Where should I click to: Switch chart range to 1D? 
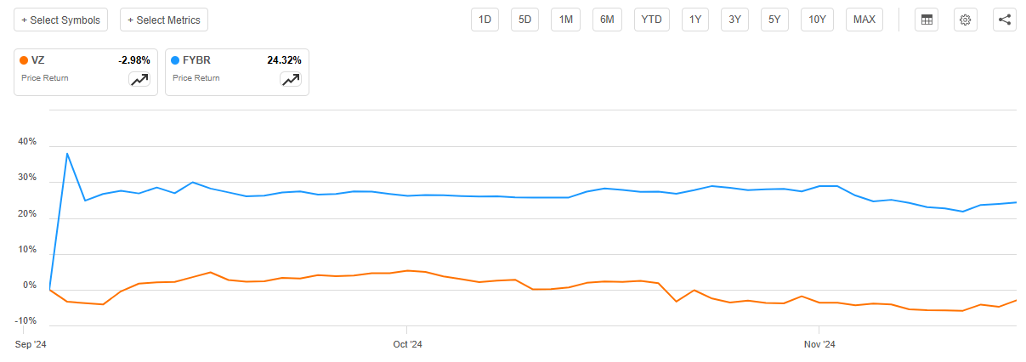(485, 20)
